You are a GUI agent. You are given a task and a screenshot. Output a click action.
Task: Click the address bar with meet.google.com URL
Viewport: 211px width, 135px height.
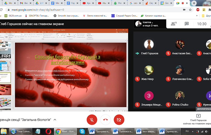coord(90,9)
